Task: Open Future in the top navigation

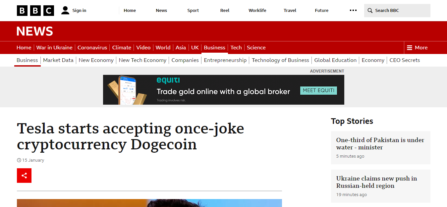Action: click(x=322, y=11)
